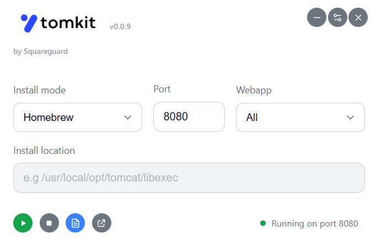Start the Tomcat server with the green play button

[23, 223]
